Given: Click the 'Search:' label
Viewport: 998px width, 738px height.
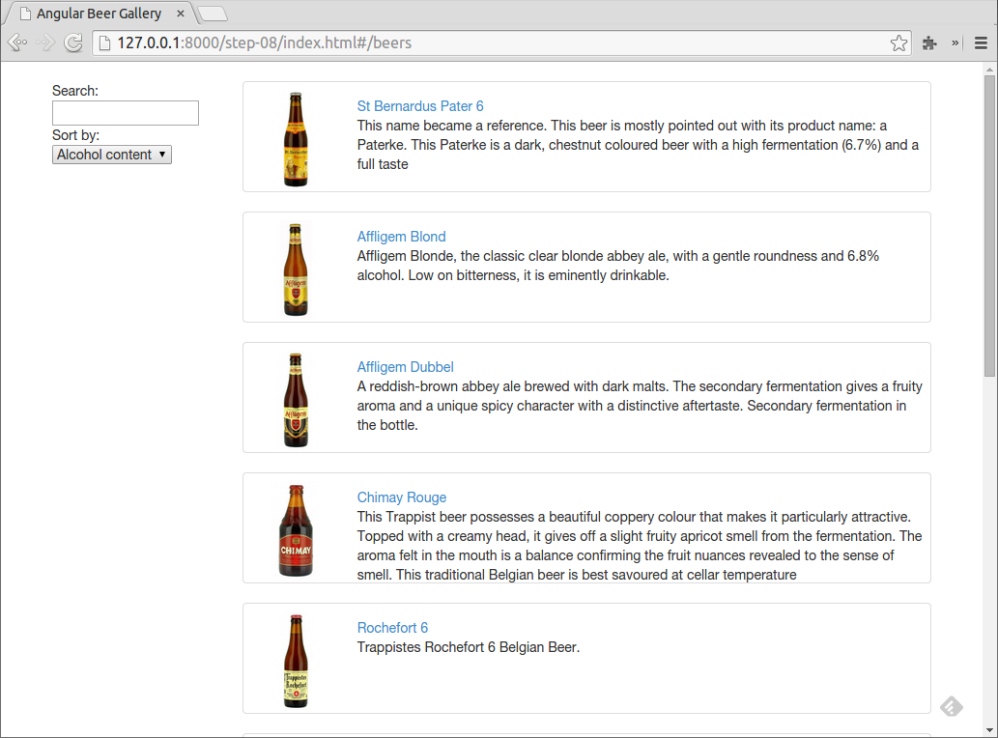Looking at the screenshot, I should point(75,91).
